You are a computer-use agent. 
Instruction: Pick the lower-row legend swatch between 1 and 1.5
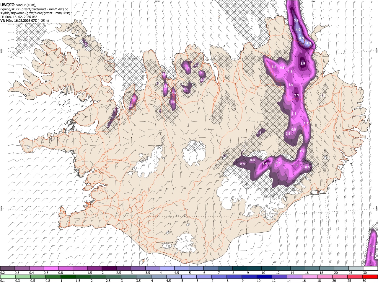69,277
